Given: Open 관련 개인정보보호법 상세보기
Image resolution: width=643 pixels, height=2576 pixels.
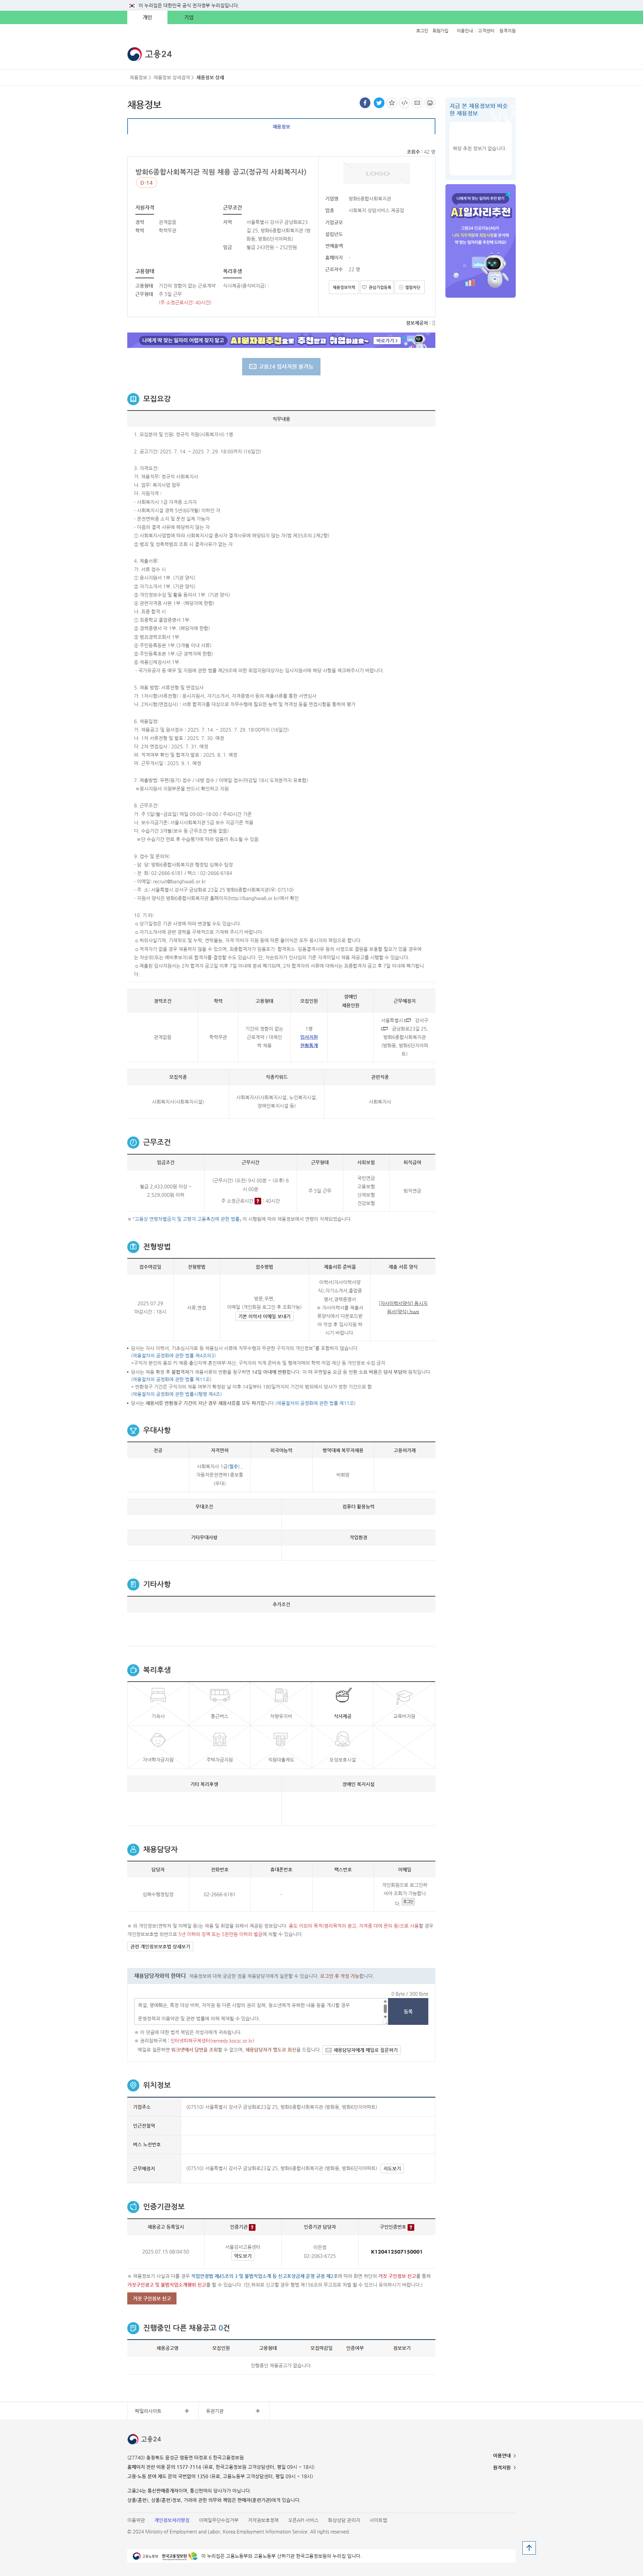Looking at the screenshot, I should point(160,1947).
